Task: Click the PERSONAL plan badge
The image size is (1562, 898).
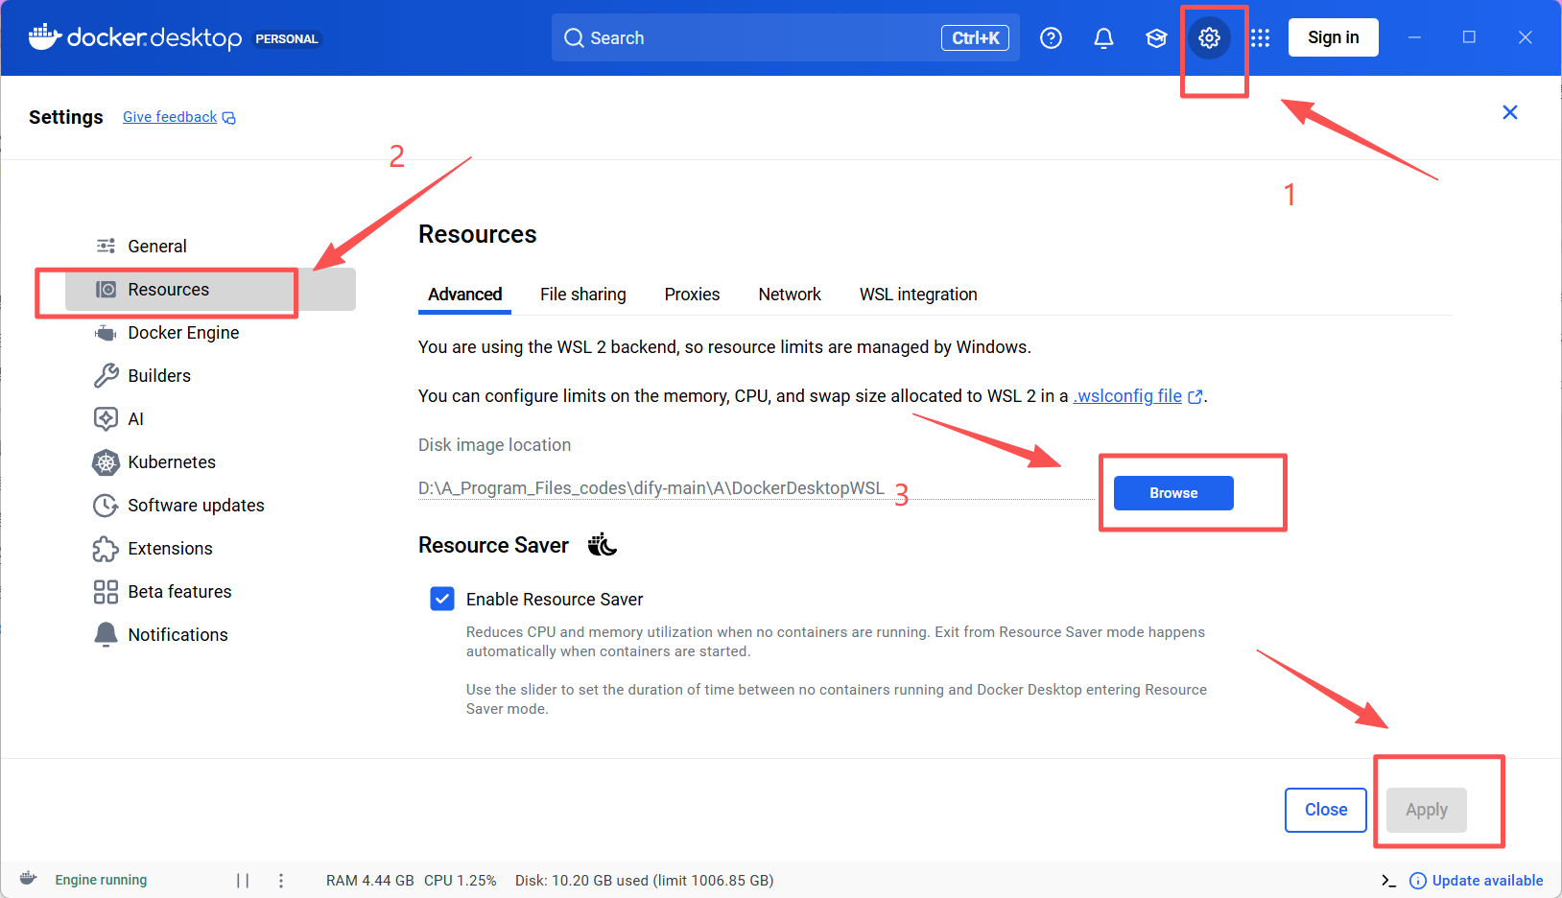Action: (286, 39)
